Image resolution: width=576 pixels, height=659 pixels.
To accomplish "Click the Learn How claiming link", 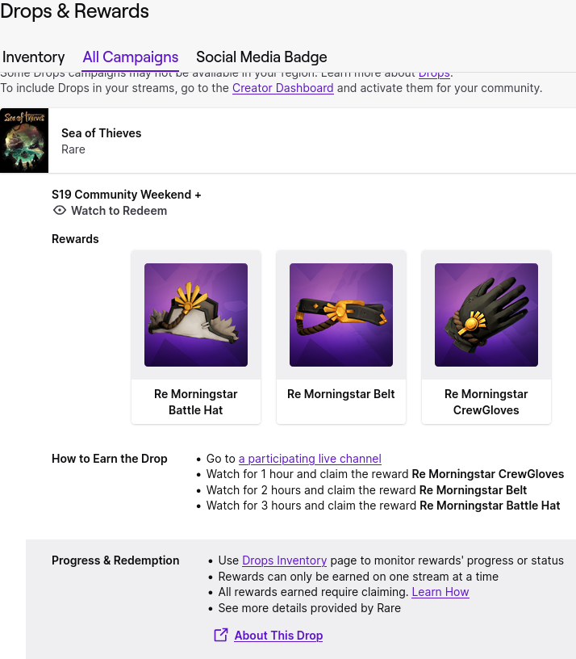I will point(440,592).
